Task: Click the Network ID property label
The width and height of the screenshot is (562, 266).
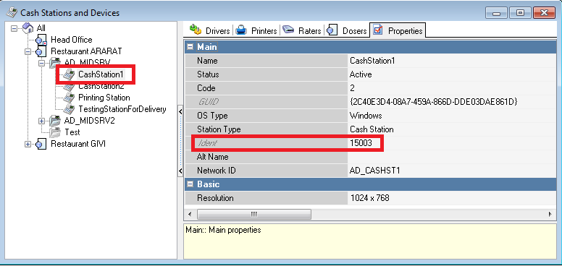Action: (217, 171)
